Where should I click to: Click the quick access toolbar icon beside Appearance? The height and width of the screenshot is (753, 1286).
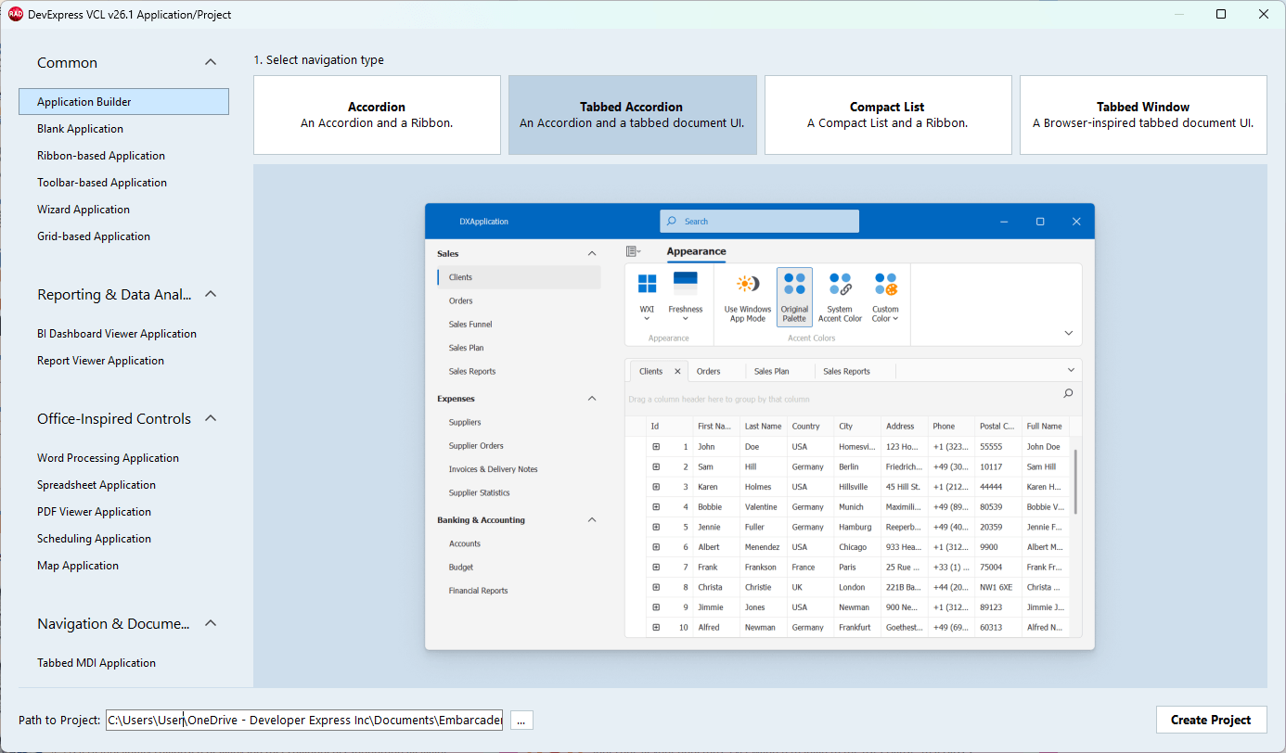[633, 251]
